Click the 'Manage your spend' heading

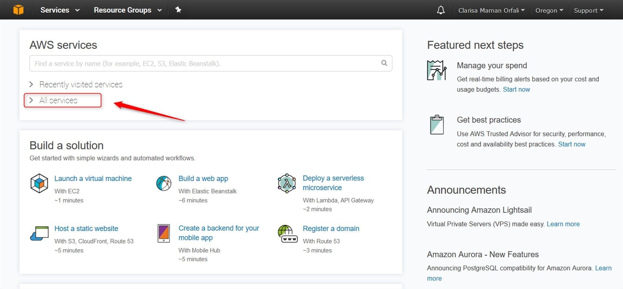[492, 65]
